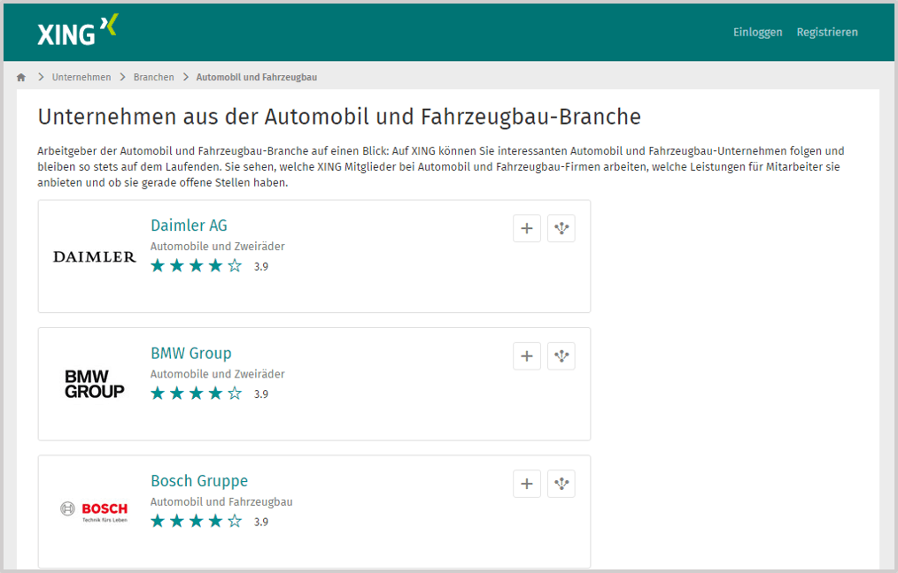Click the XING logo in the header
Image resolution: width=898 pixels, height=573 pixels.
(x=75, y=31)
